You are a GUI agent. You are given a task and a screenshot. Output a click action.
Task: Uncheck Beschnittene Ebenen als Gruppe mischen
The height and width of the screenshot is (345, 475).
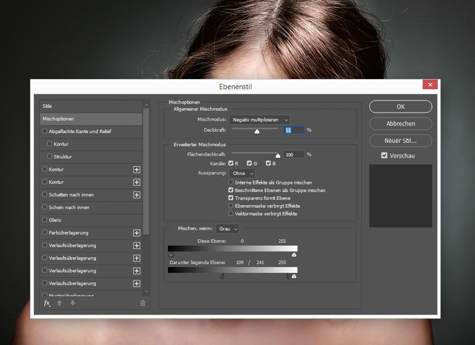tap(231, 190)
